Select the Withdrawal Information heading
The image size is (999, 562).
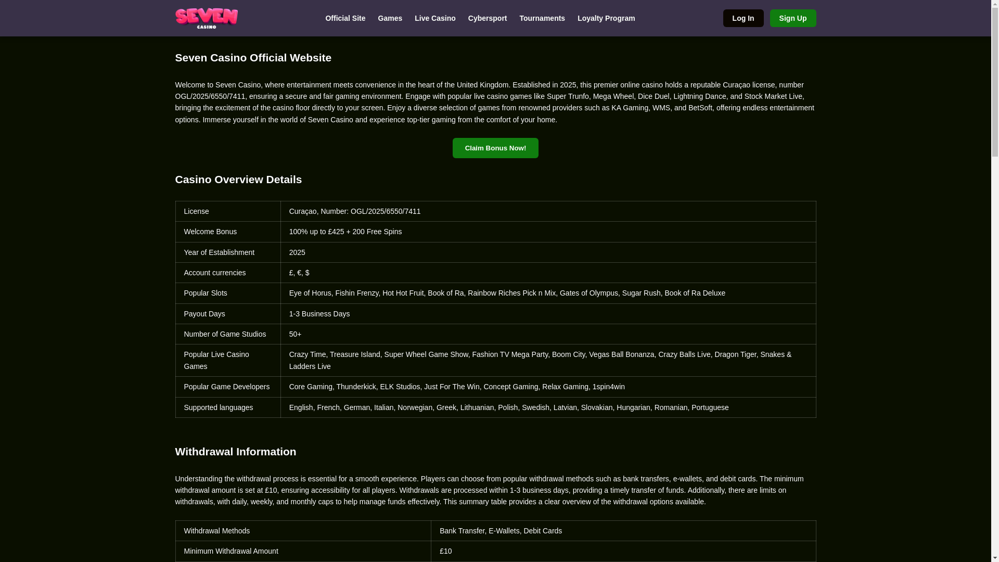click(x=235, y=452)
